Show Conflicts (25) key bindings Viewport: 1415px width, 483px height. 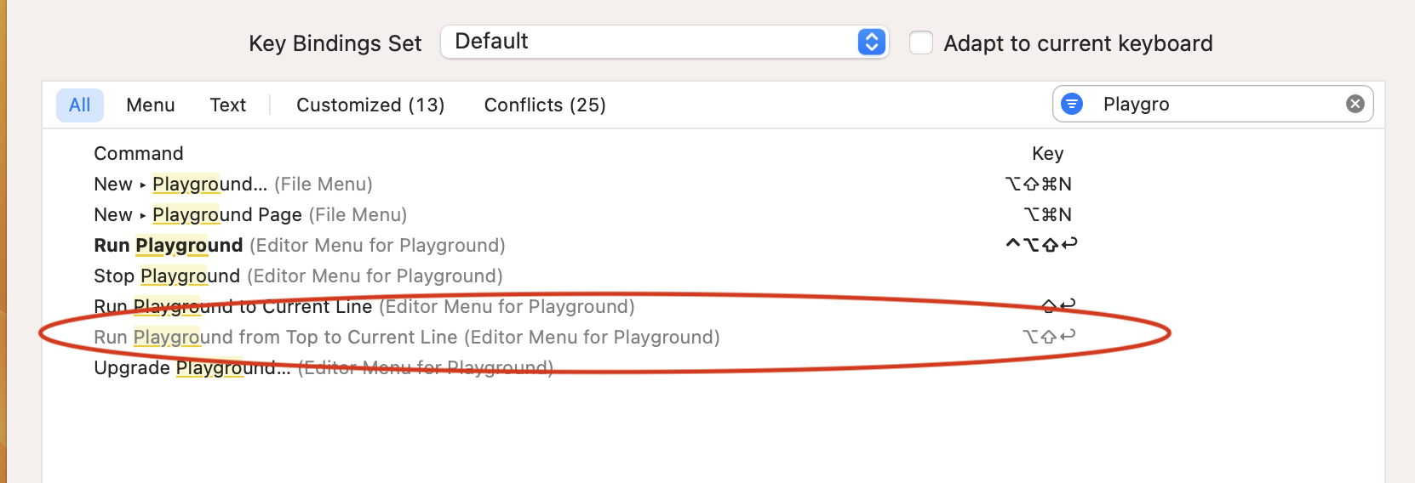(x=545, y=105)
